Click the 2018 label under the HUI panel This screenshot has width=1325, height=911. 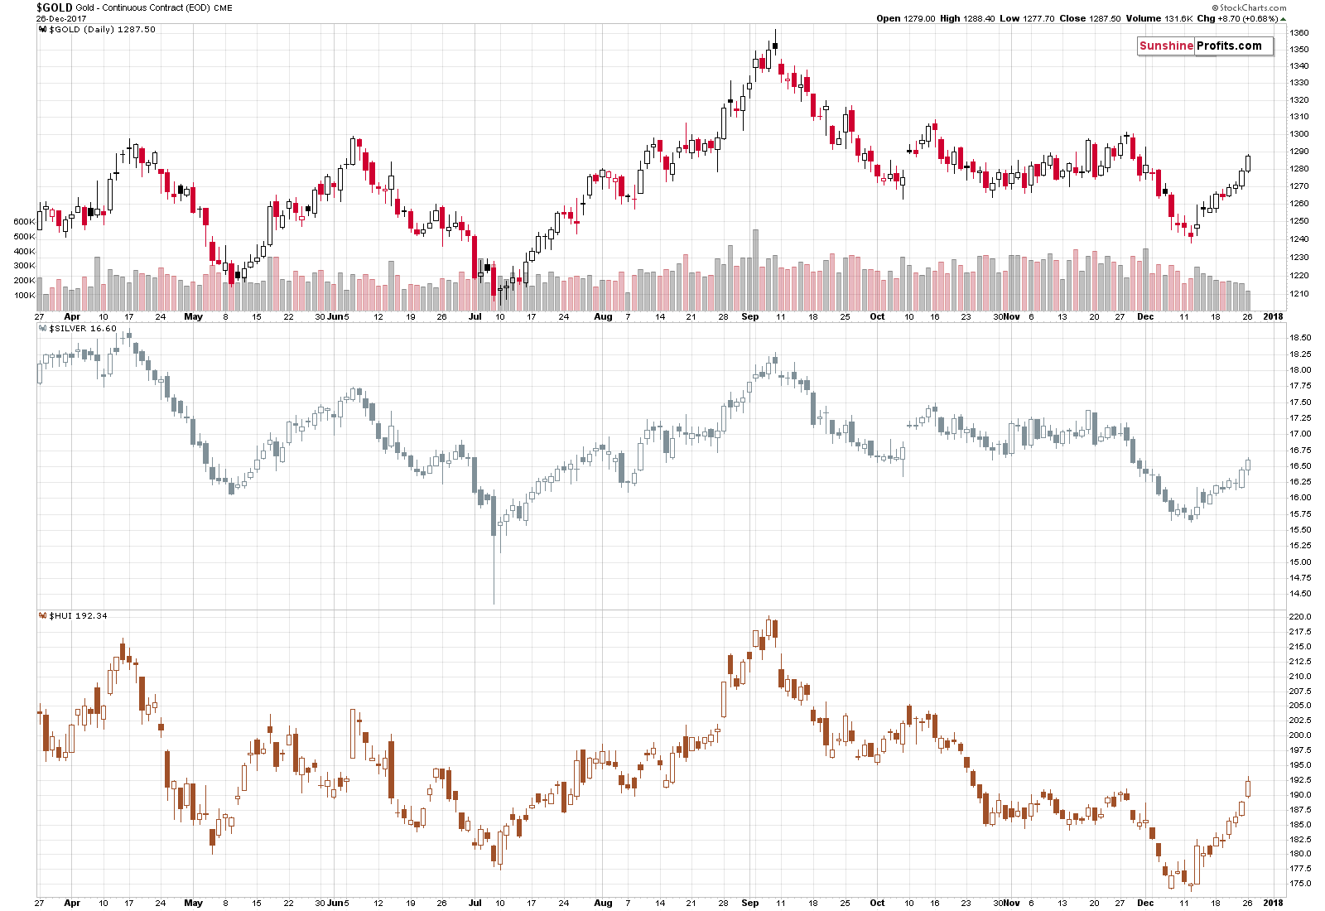click(1273, 903)
